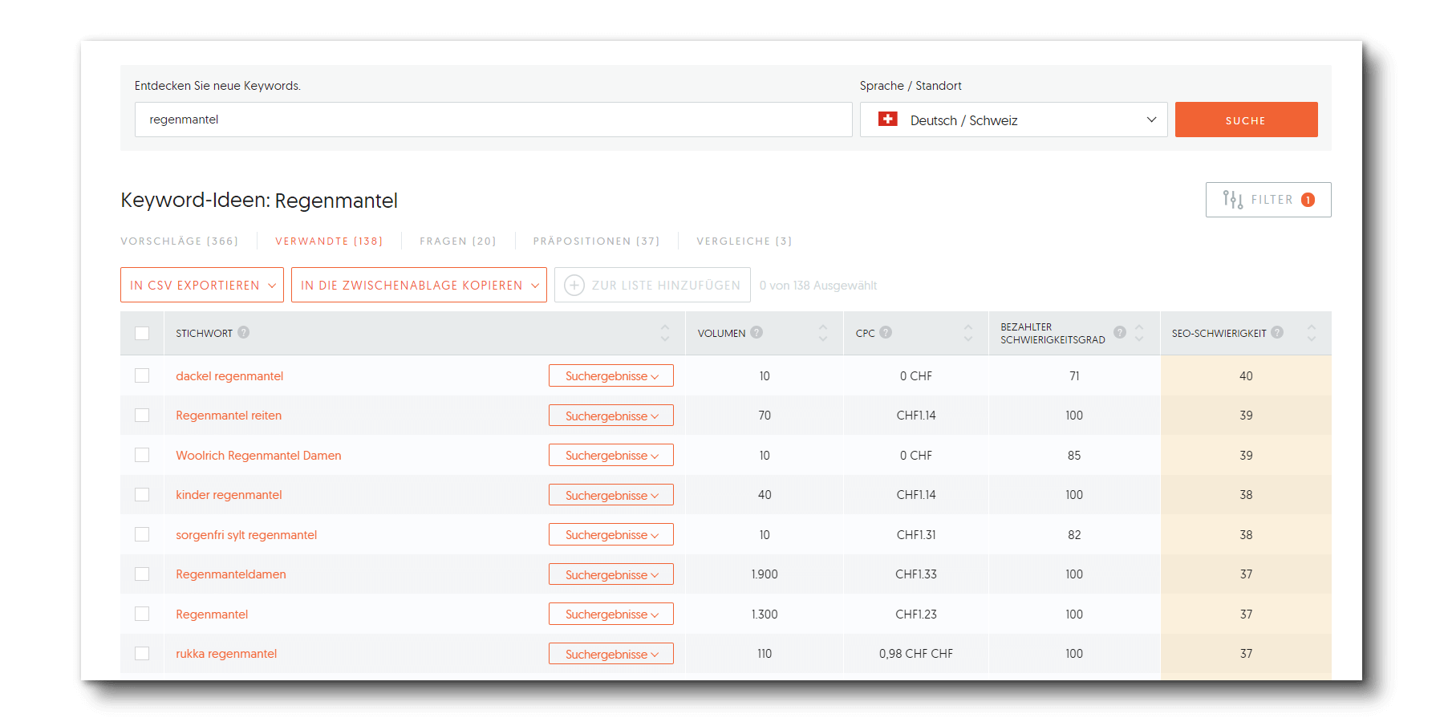Click the SEO-Schwierigkeit help icon

pos(1277,332)
